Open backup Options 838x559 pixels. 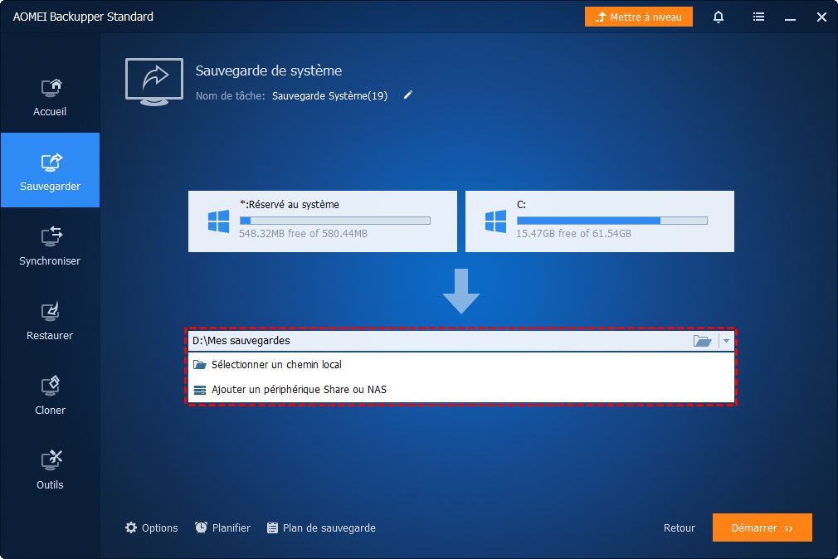pyautogui.click(x=152, y=528)
